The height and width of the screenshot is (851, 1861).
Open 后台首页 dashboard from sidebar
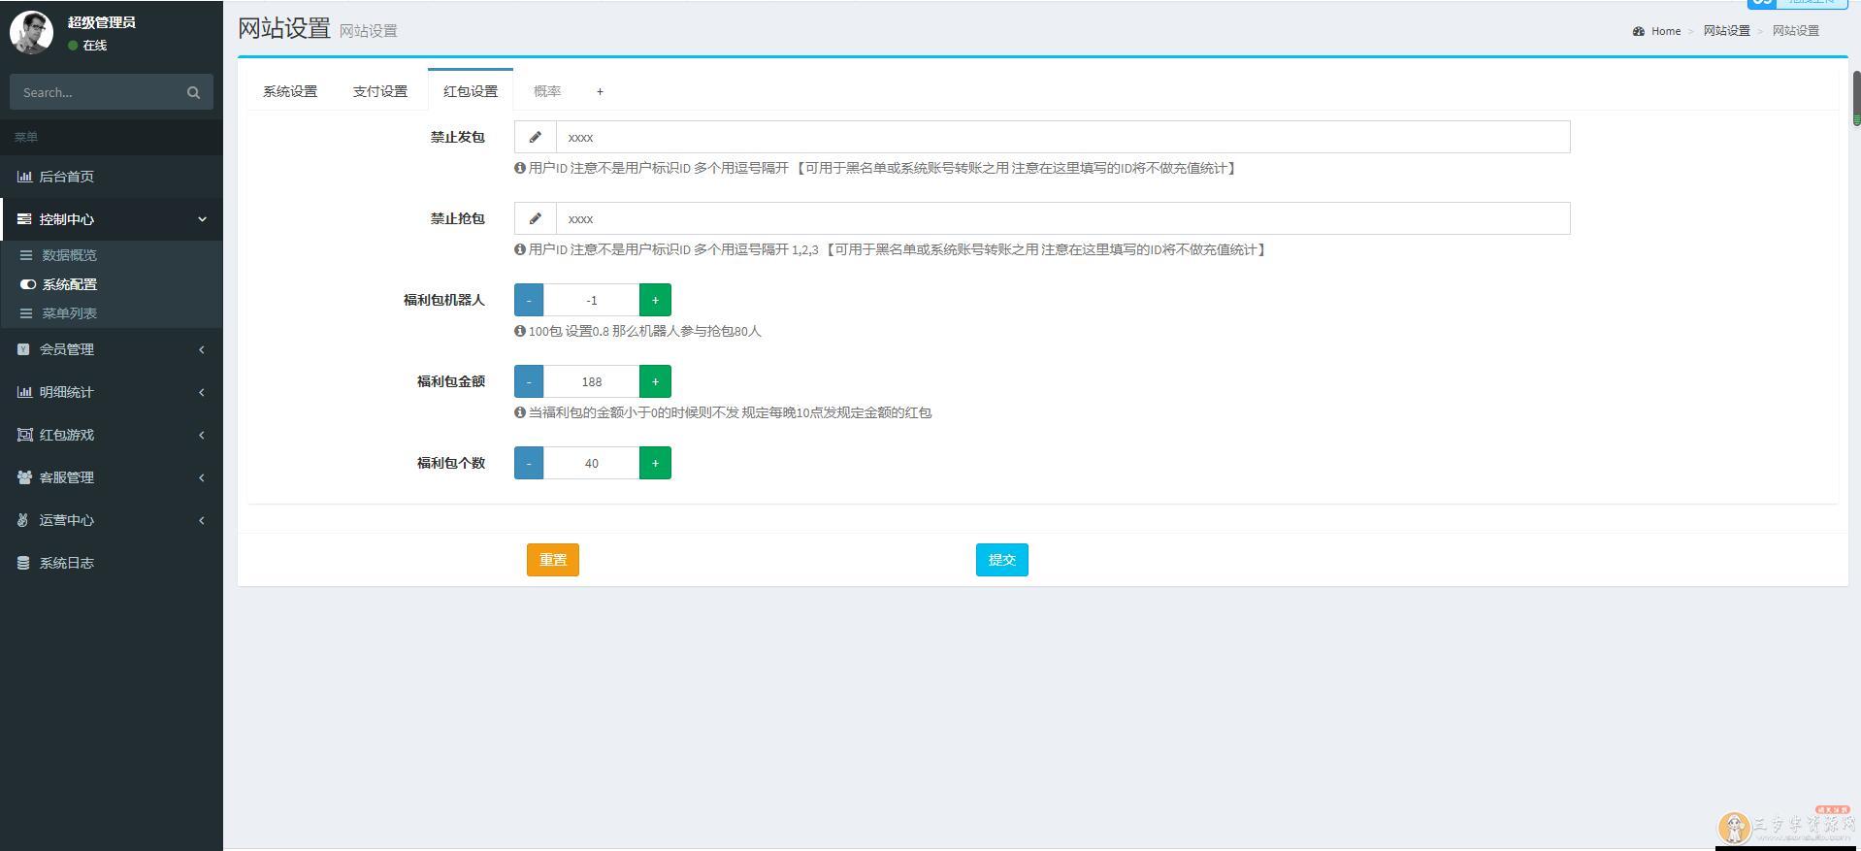[x=66, y=177]
